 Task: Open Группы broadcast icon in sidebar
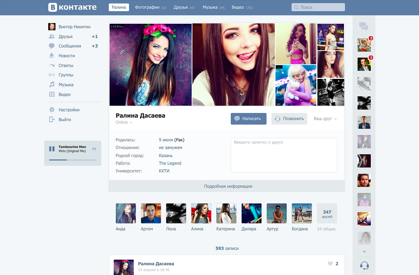(52, 75)
